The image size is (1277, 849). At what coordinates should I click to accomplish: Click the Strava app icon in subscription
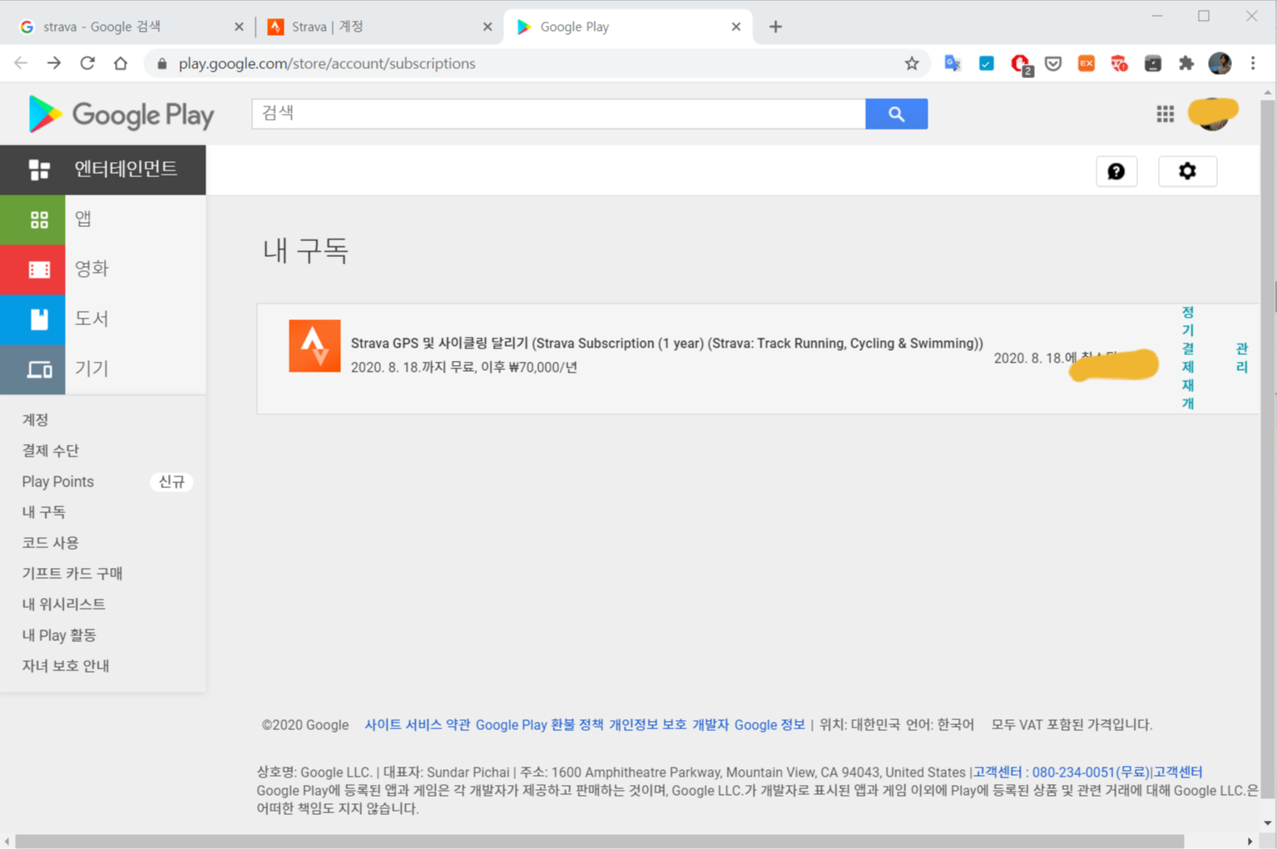(x=314, y=346)
